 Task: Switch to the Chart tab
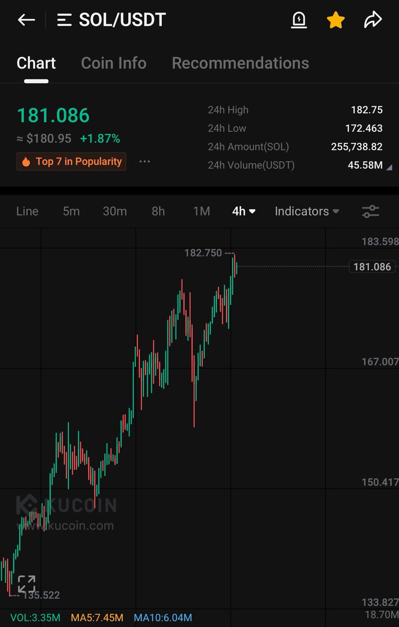(x=36, y=63)
